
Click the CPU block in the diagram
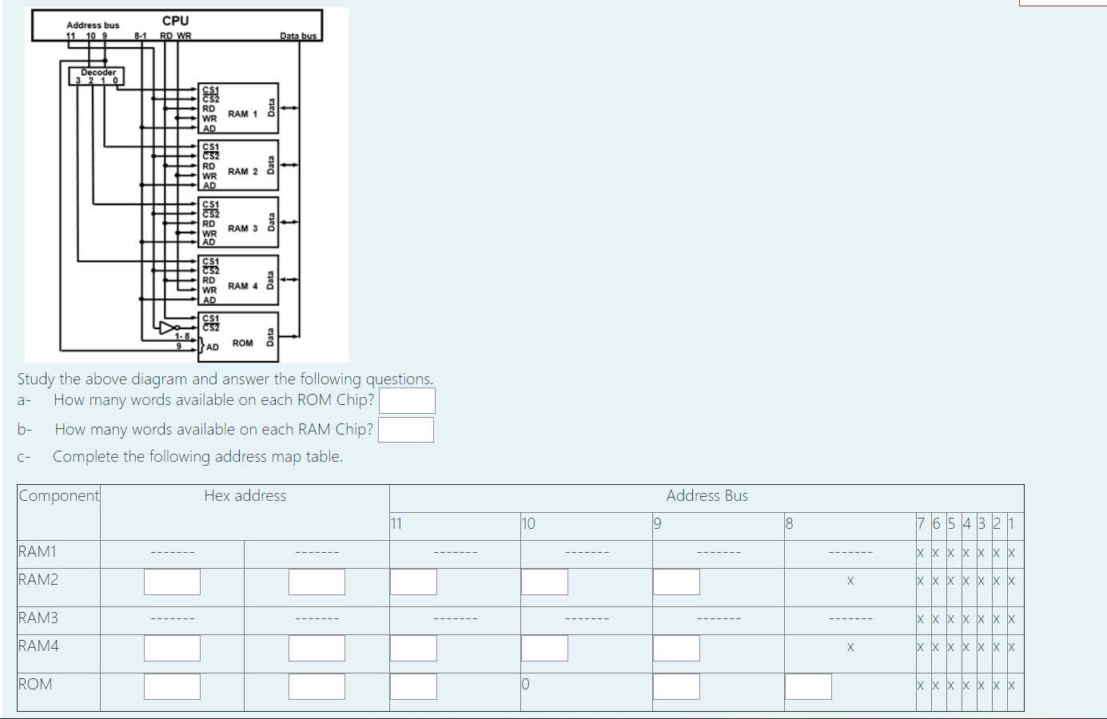point(176,22)
